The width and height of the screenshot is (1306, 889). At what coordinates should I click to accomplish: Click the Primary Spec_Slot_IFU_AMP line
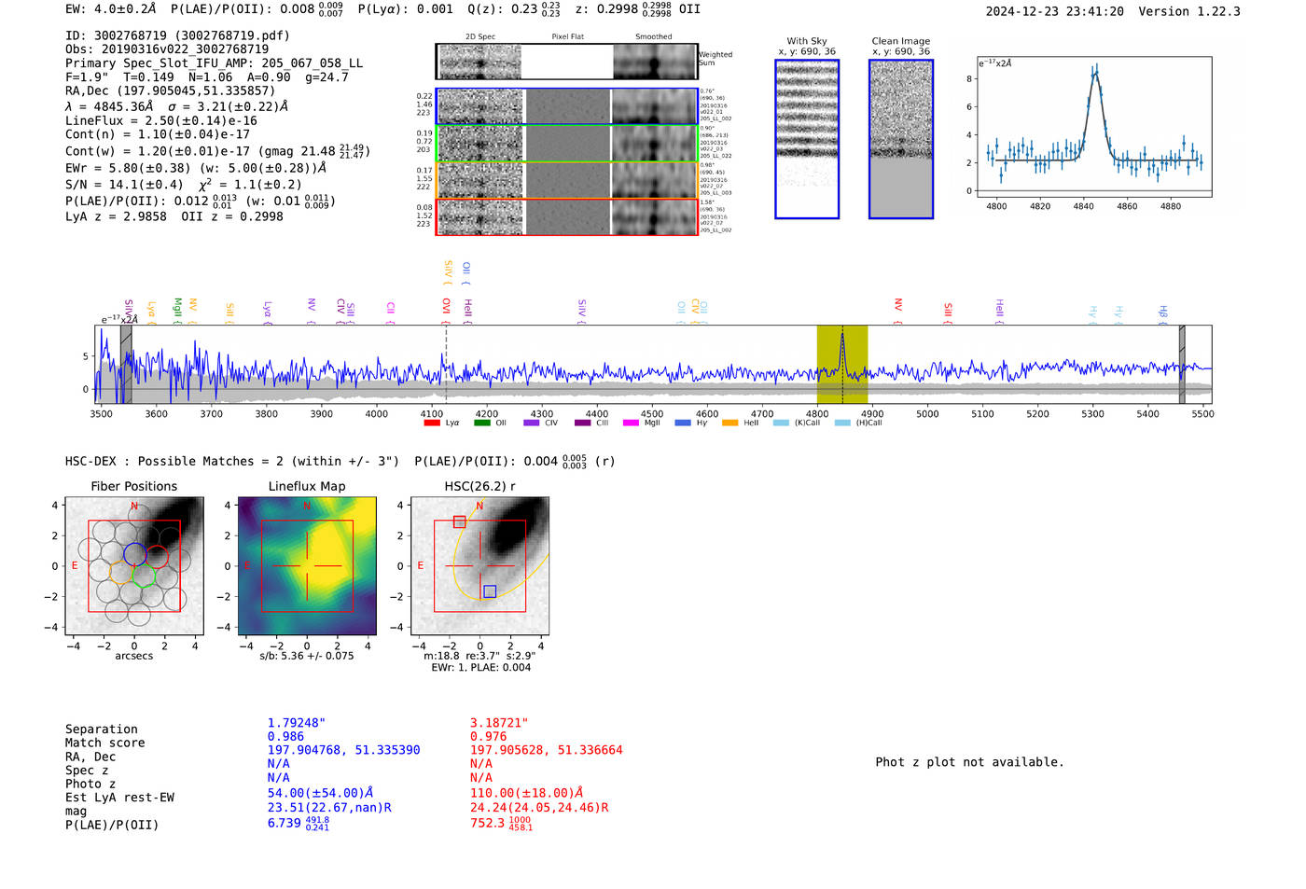pos(214,63)
